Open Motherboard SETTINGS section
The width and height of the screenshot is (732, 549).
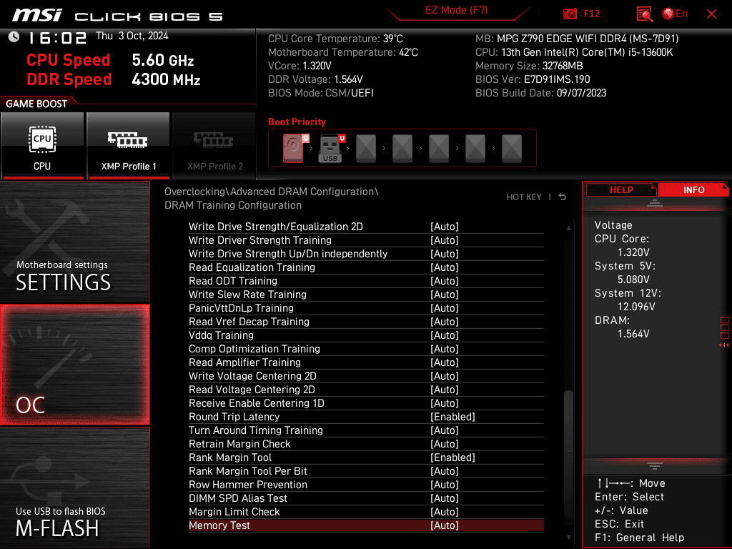coord(74,242)
